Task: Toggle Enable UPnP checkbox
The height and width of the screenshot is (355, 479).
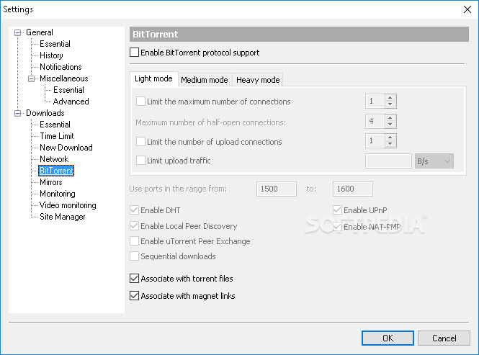Action: [337, 210]
